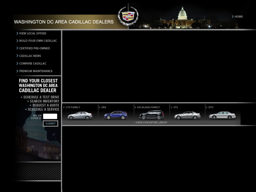Screen dimensions: 256x192
Task: Click the Capitol building header photo
Action: pos(183,18)
